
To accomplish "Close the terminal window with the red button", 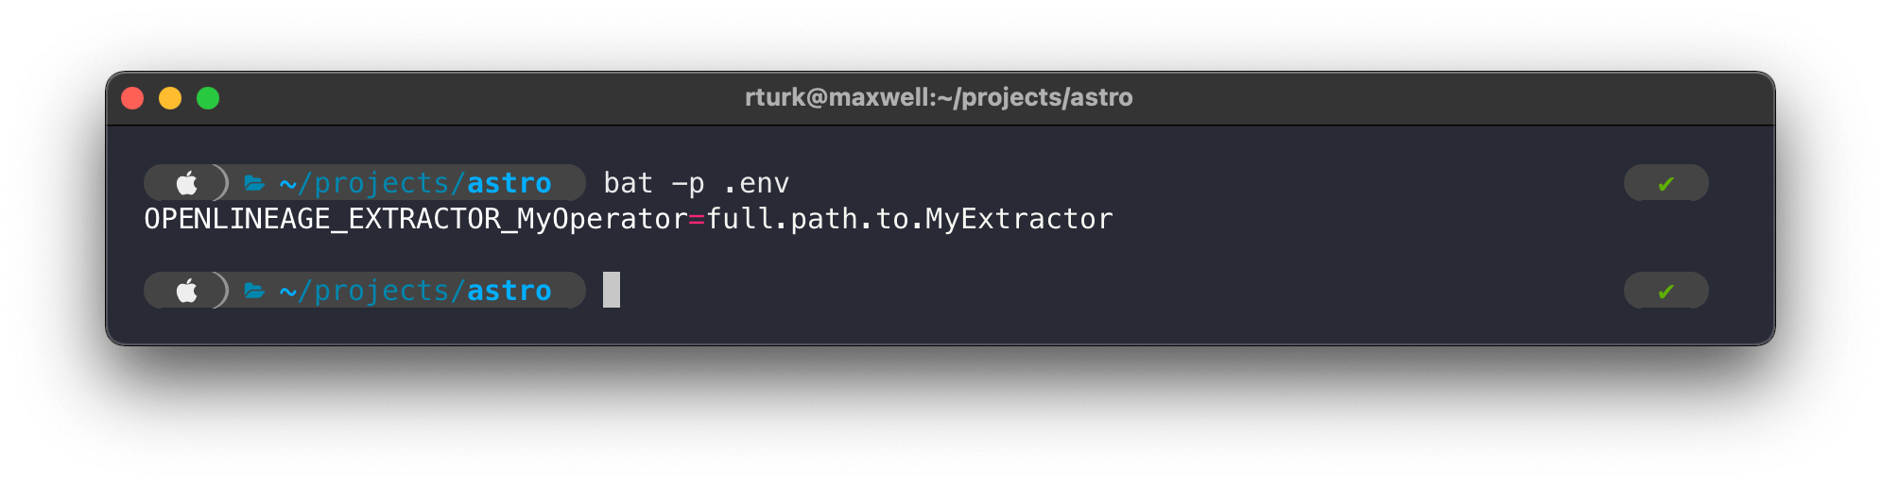I will pyautogui.click(x=132, y=98).
